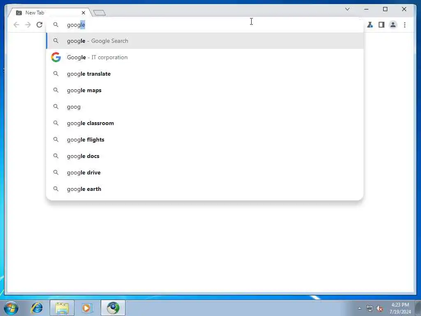Screen dimensions: 421x316
Task: Click the magnifier icon beside 'google earth'
Action: (56, 189)
